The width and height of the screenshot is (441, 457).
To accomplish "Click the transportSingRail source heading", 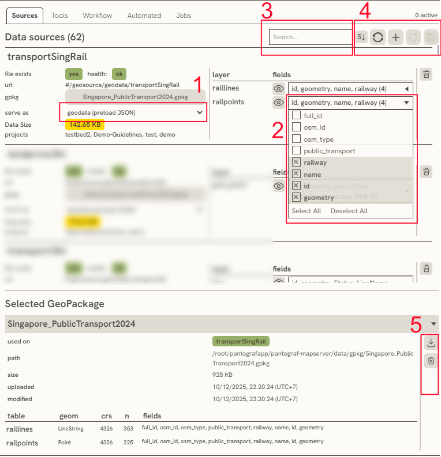I will 47,56.
